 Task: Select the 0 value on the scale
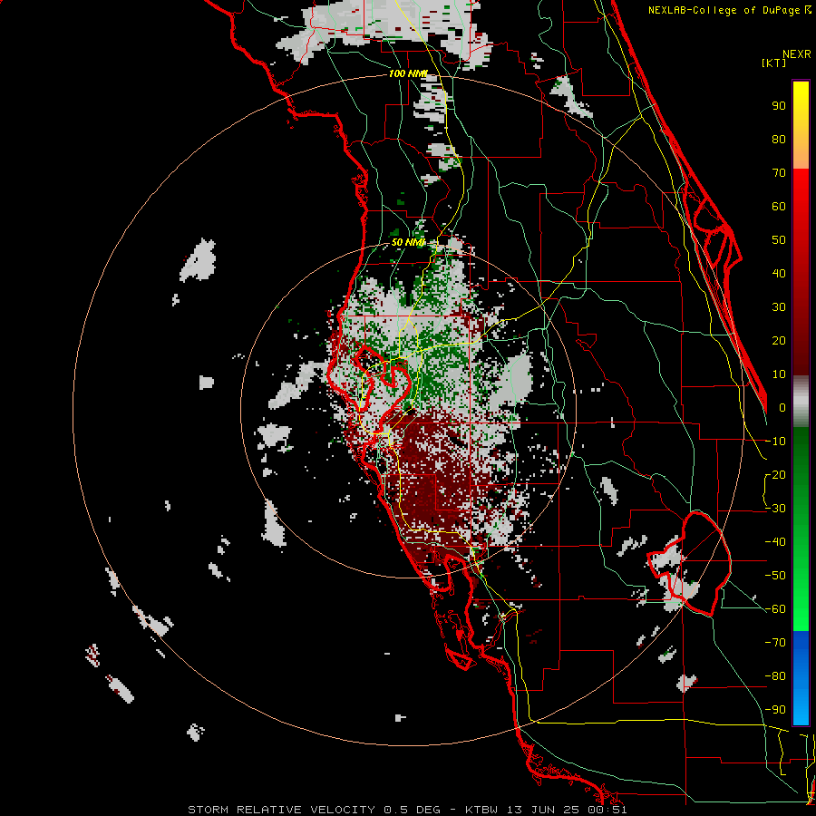click(782, 408)
